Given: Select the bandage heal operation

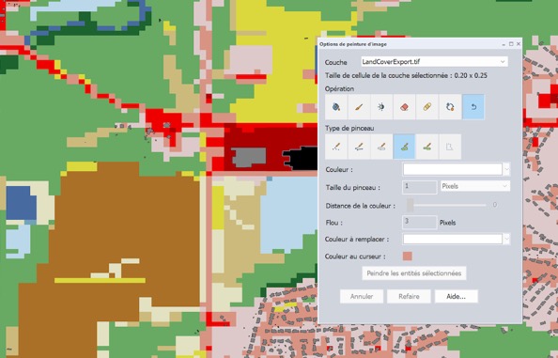Looking at the screenshot, I should point(427,107).
